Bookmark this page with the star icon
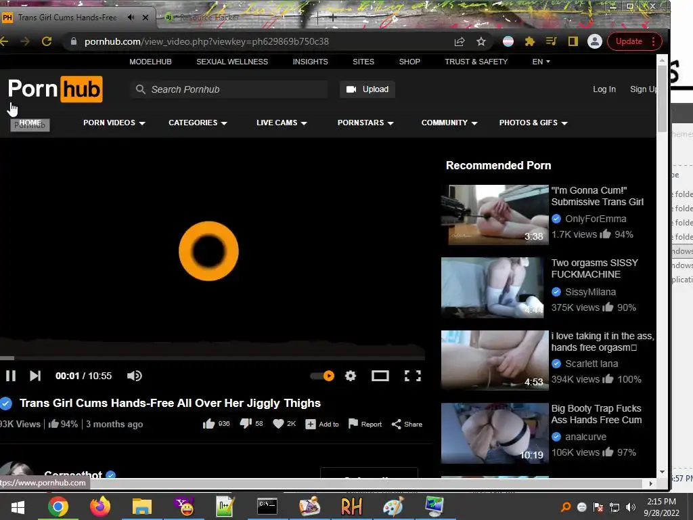This screenshot has width=693, height=520. pos(481,41)
